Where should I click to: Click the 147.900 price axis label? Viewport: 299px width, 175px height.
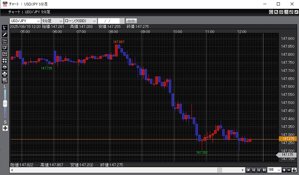point(287,39)
